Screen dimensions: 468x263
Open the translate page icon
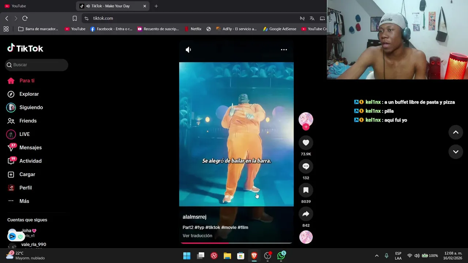pyautogui.click(x=312, y=18)
